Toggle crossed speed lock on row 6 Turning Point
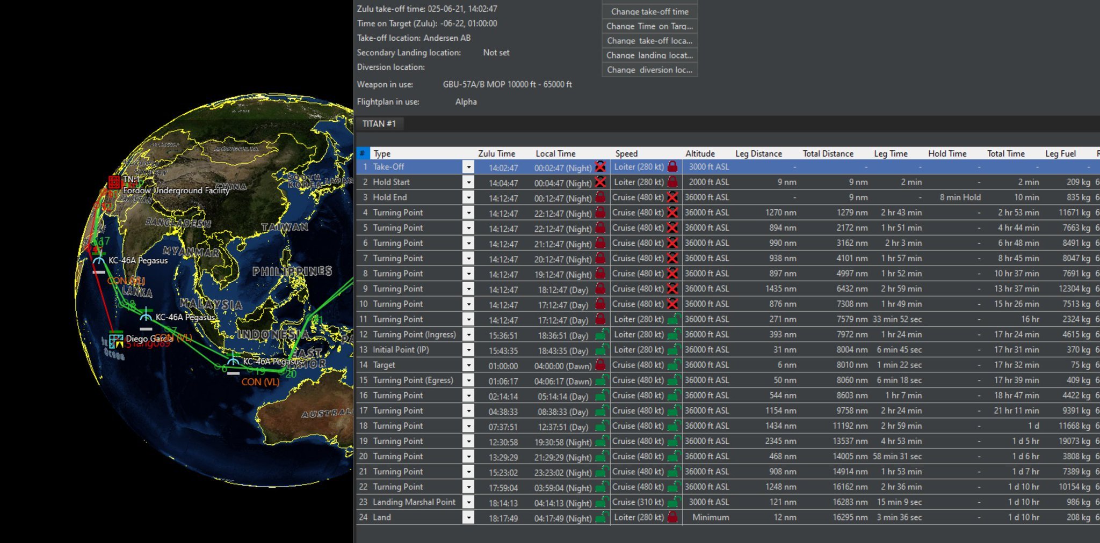 pyautogui.click(x=672, y=243)
